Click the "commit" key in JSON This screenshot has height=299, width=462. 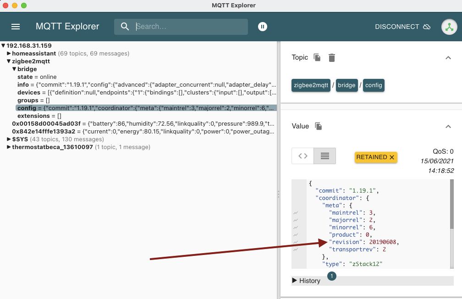[x=329, y=190]
